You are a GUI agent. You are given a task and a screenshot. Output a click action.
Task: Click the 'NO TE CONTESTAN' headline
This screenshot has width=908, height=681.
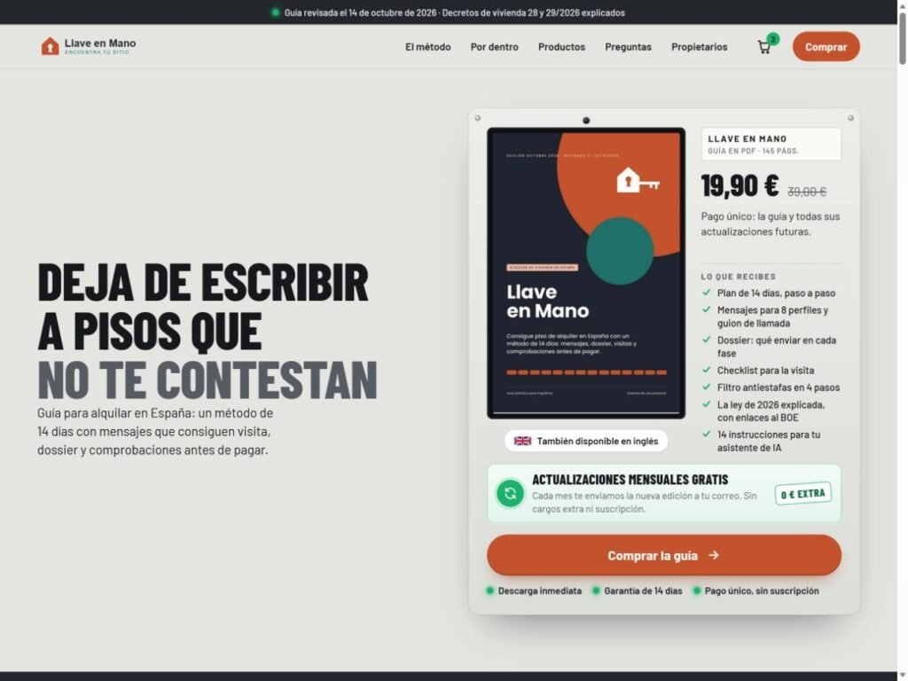(207, 380)
